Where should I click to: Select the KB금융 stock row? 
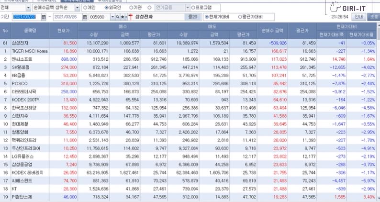point(188,76)
